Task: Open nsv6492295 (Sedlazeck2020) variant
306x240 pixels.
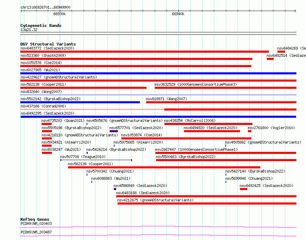Action: click(47, 113)
